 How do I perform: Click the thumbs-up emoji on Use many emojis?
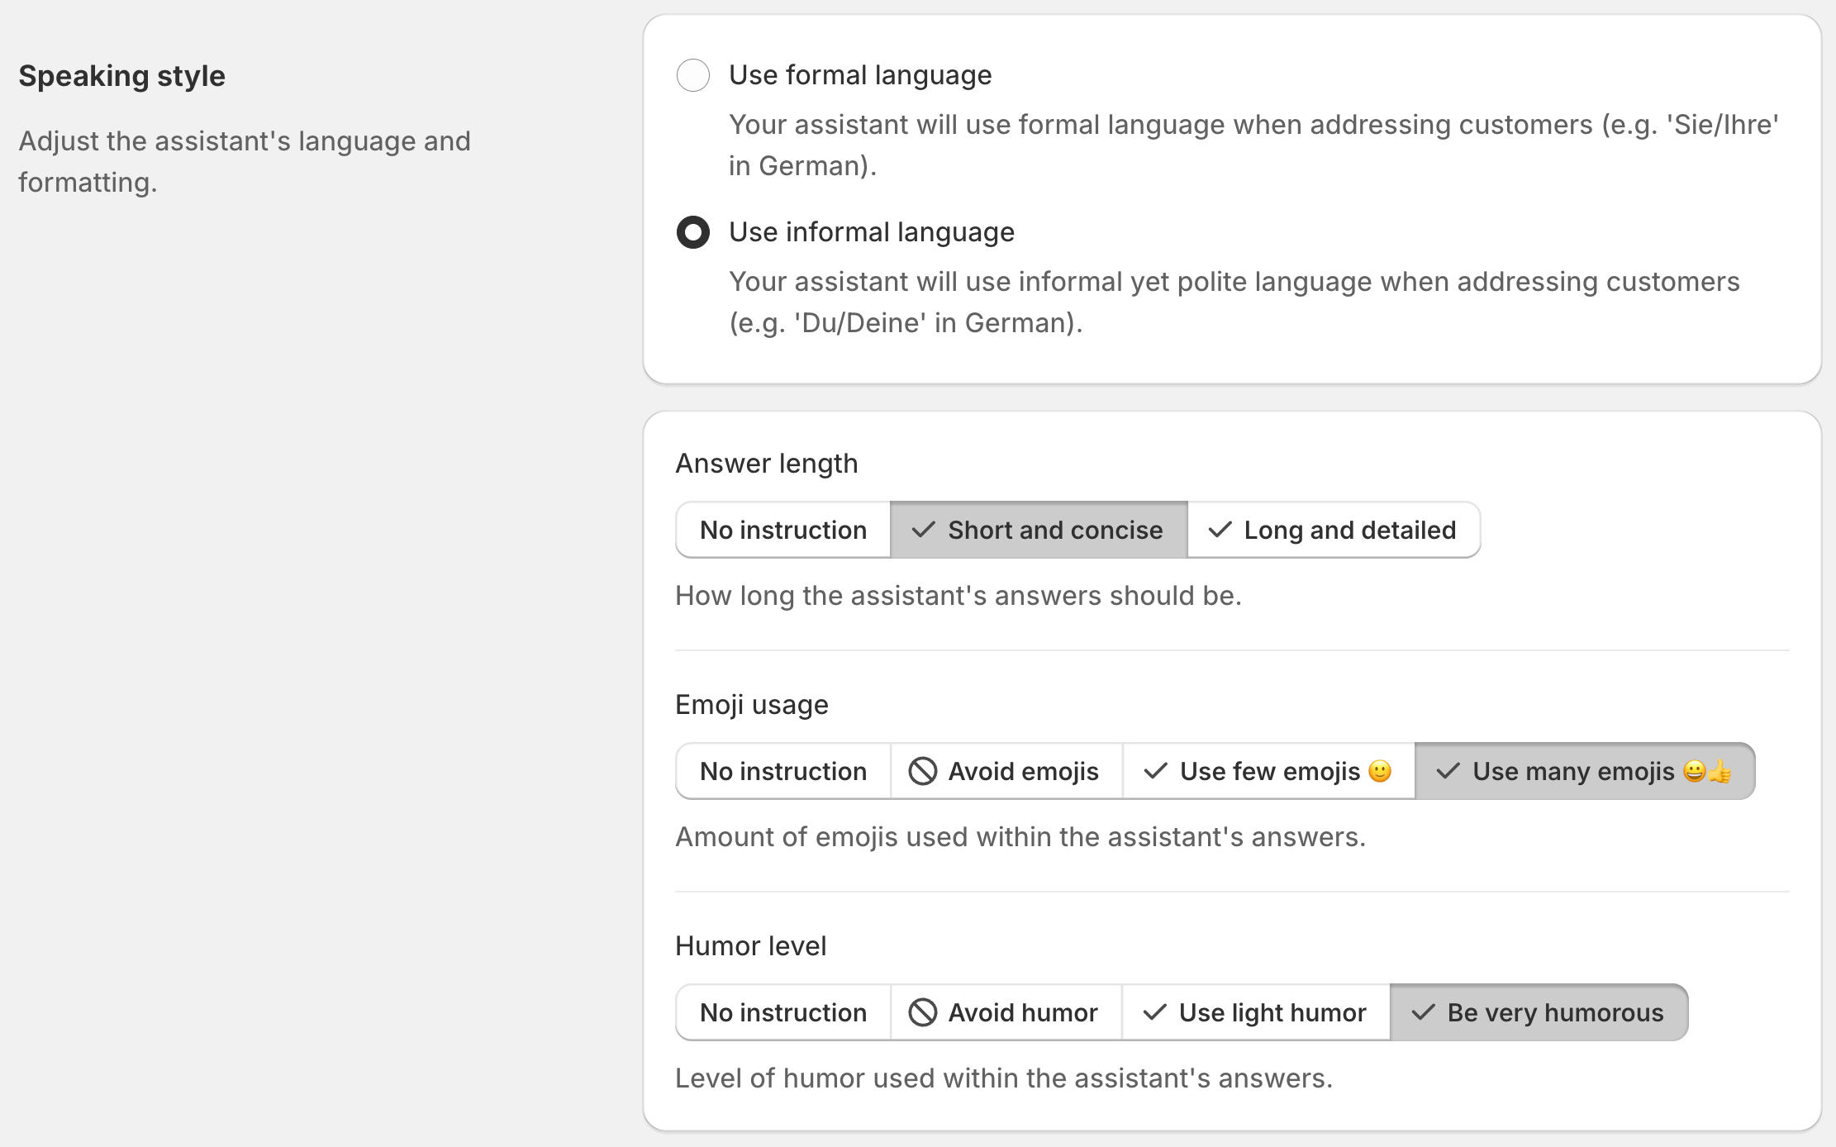coord(1724,771)
